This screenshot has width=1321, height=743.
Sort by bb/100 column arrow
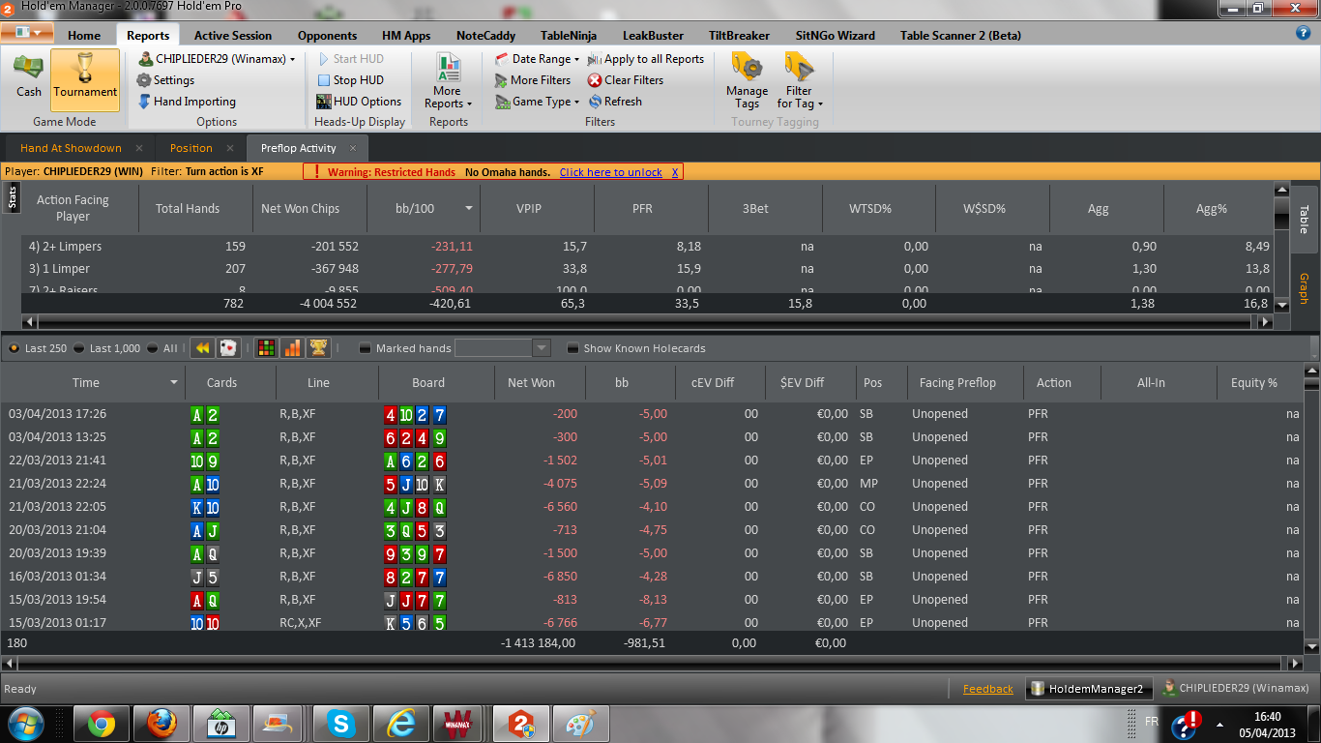pyautogui.click(x=470, y=208)
